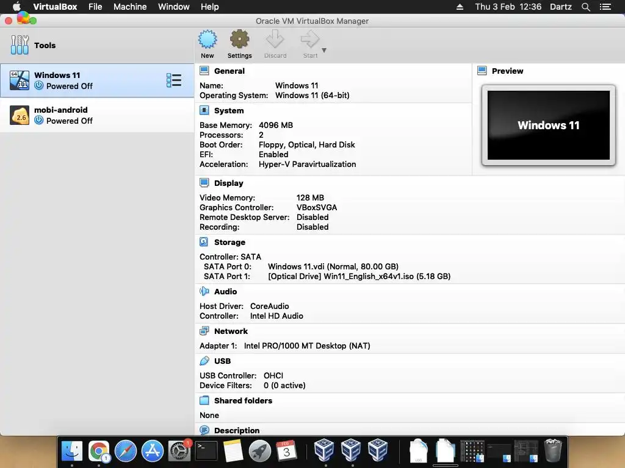Click the Windows 11 64-bit machine icon

(x=20, y=80)
